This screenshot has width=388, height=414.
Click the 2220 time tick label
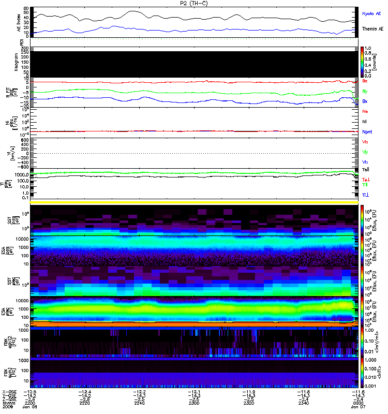(x=85, y=403)
